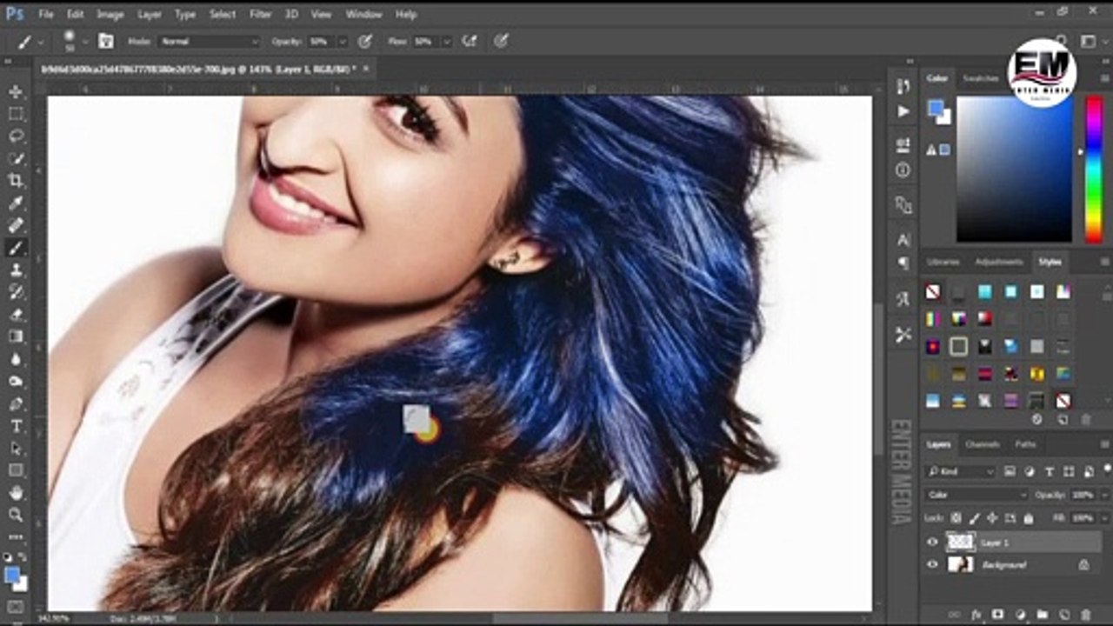Select the Eraser tool
Viewport: 1113px width, 626px height.
pyautogui.click(x=16, y=315)
